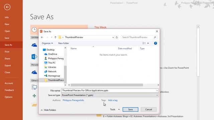Screen dimensions: 214x120
Task: Select Open in the backstage menu
Action: (x=7, y=31)
